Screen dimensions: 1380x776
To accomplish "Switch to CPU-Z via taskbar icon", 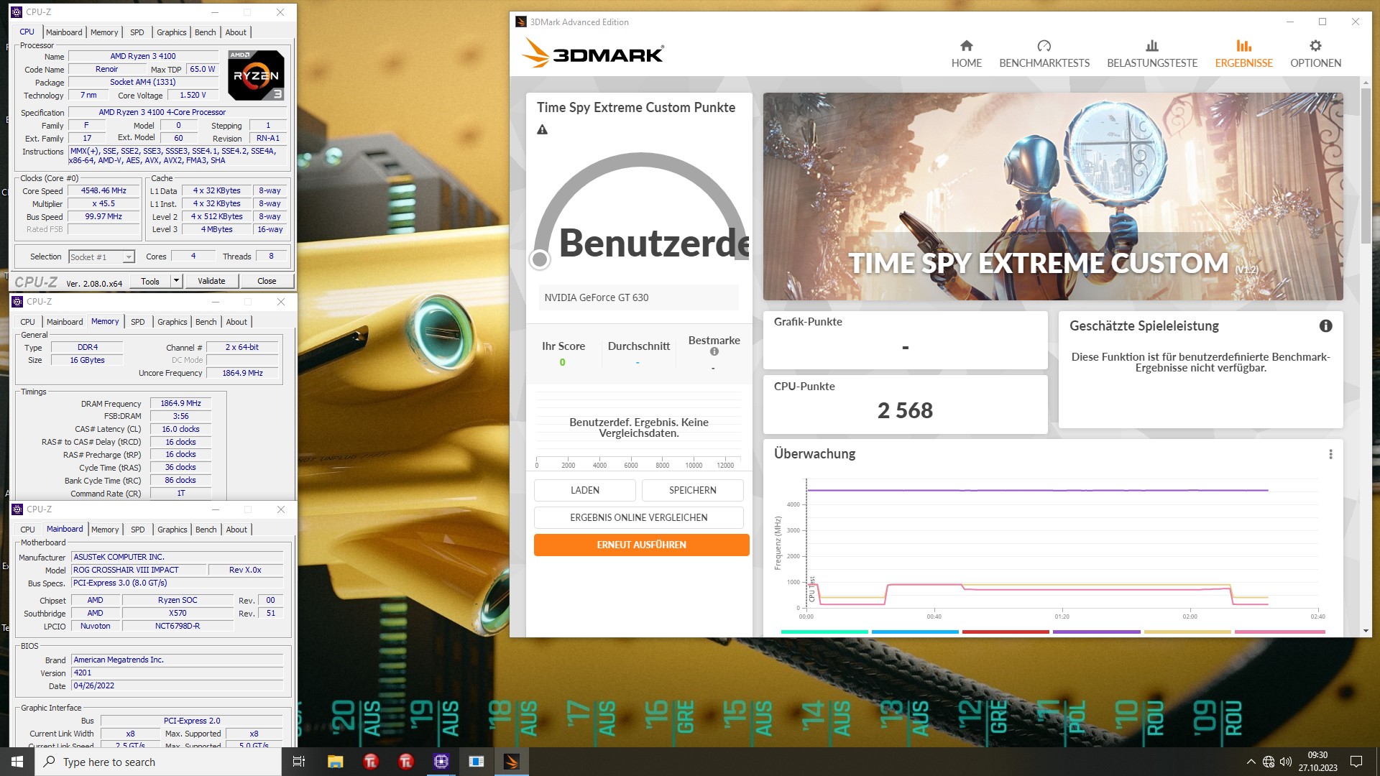I will (441, 762).
